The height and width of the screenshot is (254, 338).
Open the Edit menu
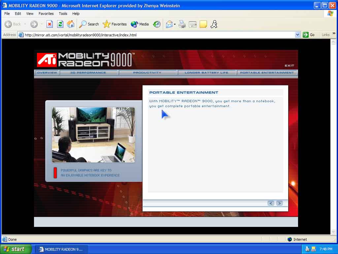tap(18, 13)
